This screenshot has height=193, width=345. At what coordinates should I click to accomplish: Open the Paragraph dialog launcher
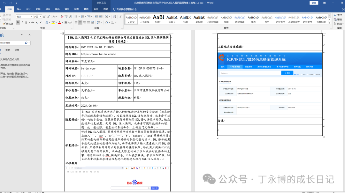click(x=122, y=29)
